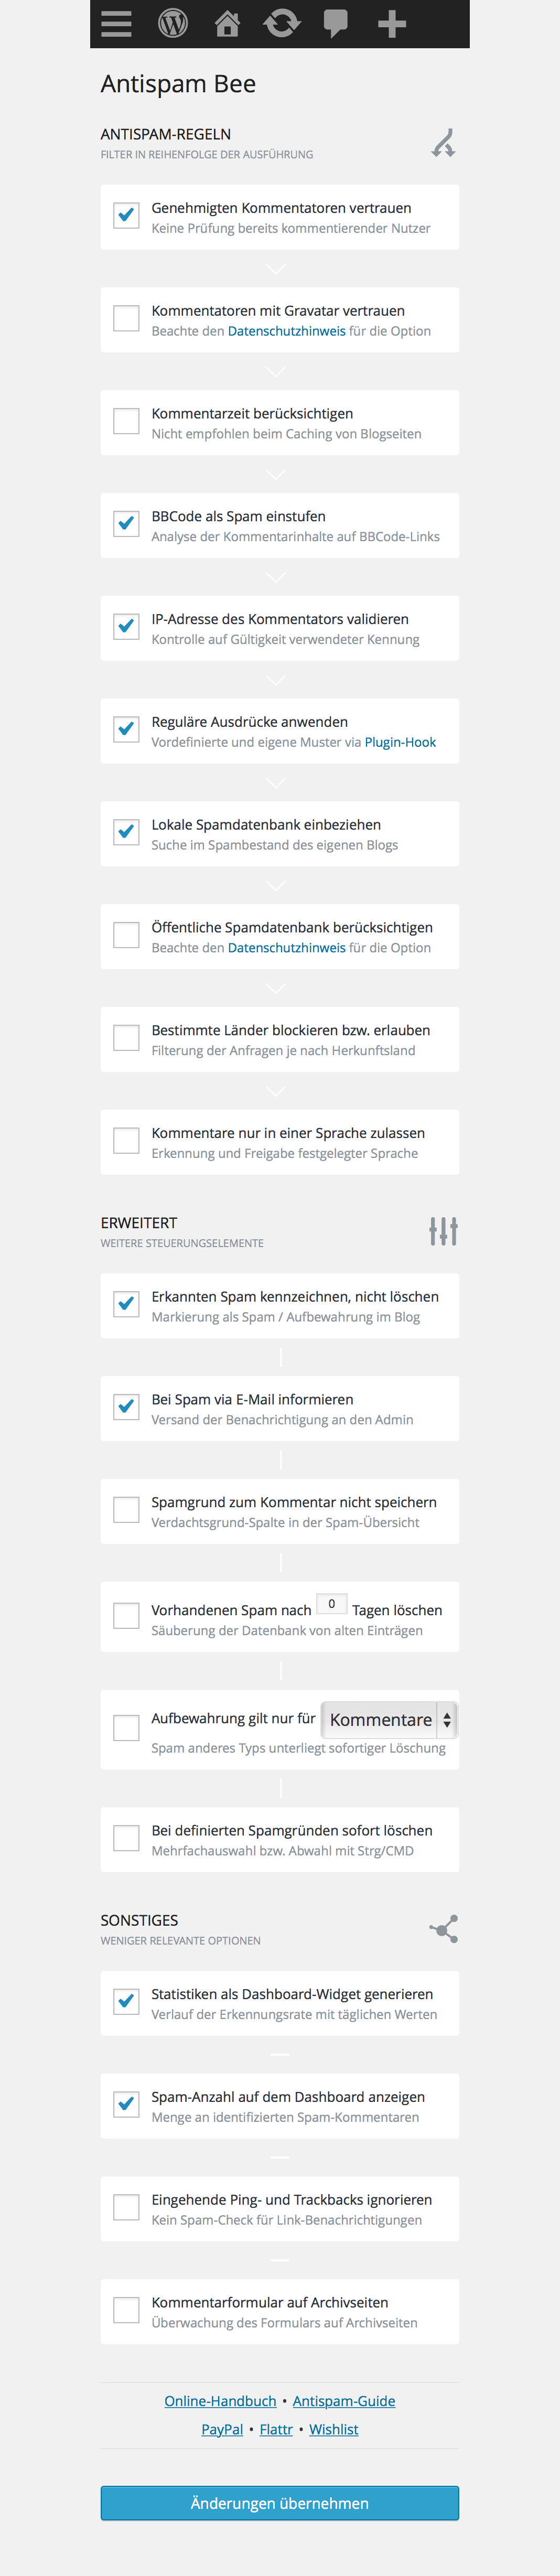Open the Plugin-Hook link
560x2576 pixels.
pyautogui.click(x=400, y=742)
